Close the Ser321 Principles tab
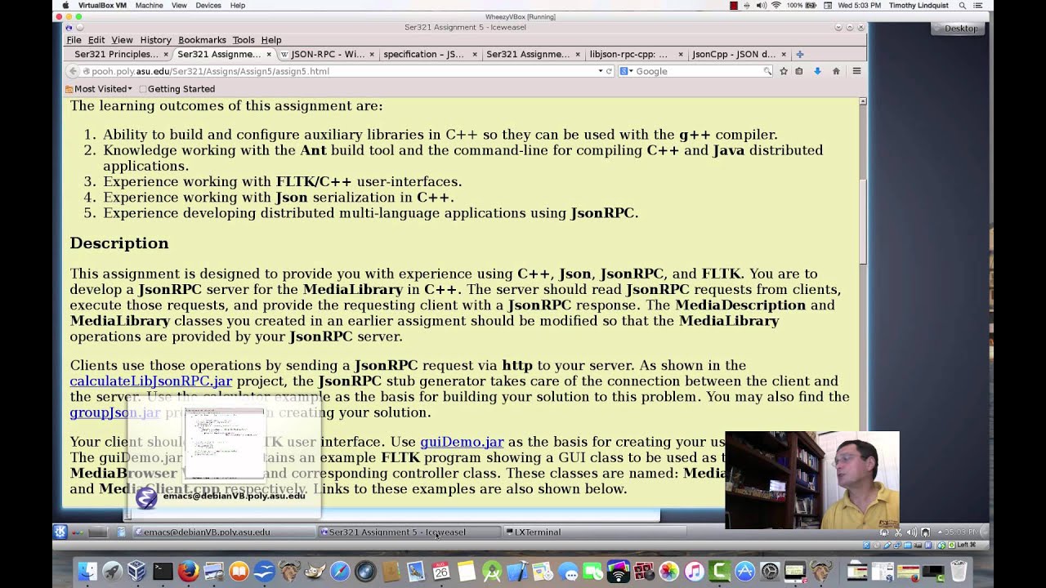Screen dimensions: 1046x588 point(165,54)
